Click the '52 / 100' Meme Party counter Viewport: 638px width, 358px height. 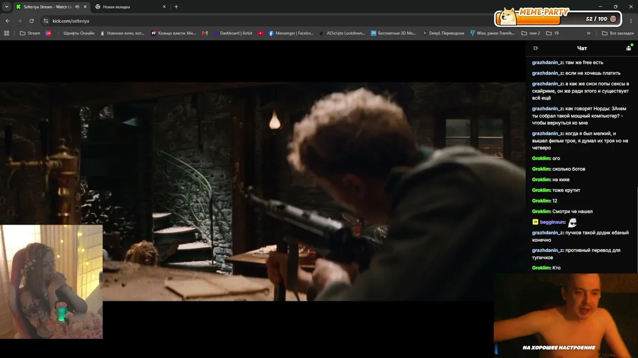(597, 19)
